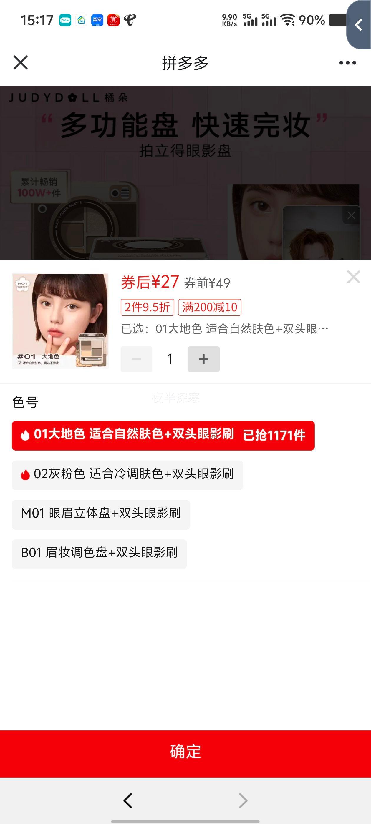This screenshot has height=824, width=371.
Task: Go forward using bottom navigation arrow
Action: point(243,801)
